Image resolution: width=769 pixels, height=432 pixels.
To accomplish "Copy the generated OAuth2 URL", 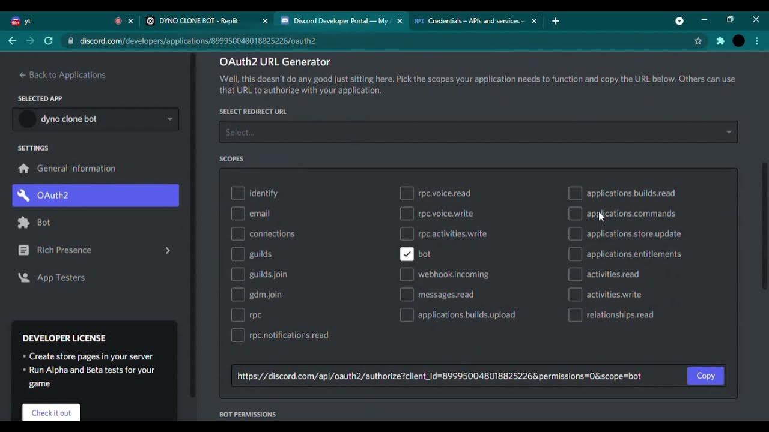I will tap(705, 376).
